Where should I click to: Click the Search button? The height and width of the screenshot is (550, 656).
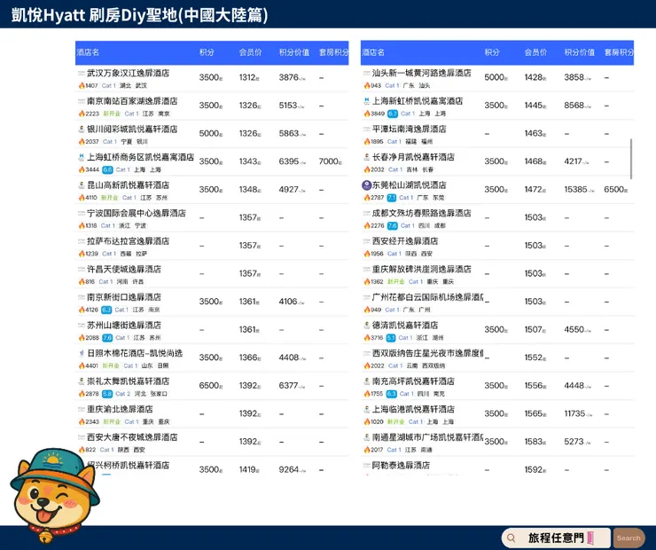629,538
